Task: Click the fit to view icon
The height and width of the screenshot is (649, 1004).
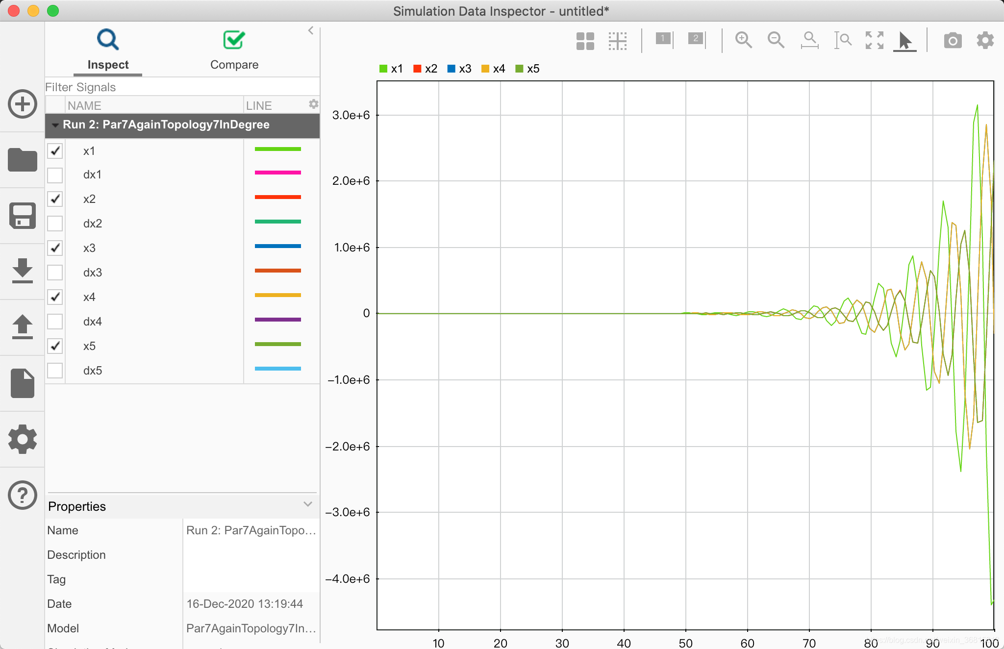Action: point(874,40)
